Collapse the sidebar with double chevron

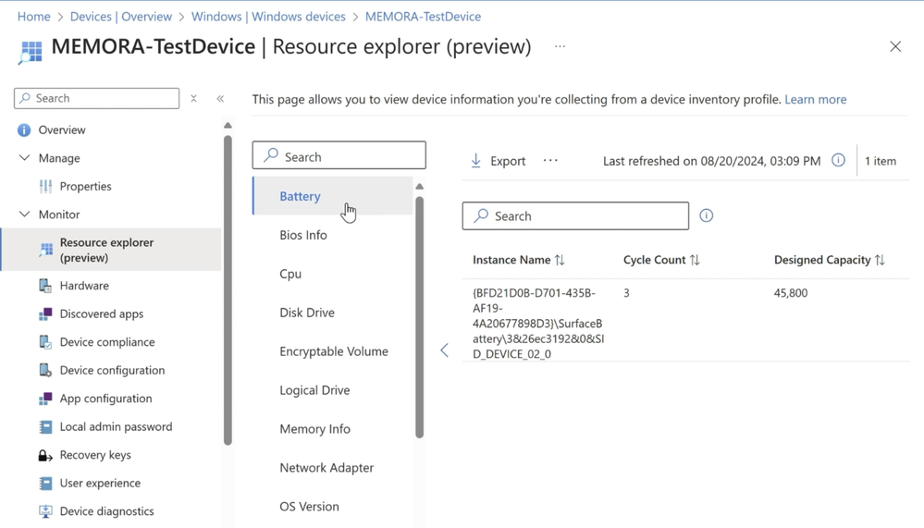(220, 98)
